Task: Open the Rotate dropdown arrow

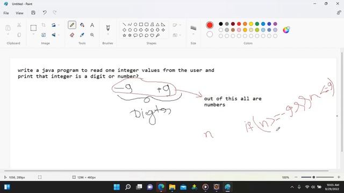Action: [59, 25]
